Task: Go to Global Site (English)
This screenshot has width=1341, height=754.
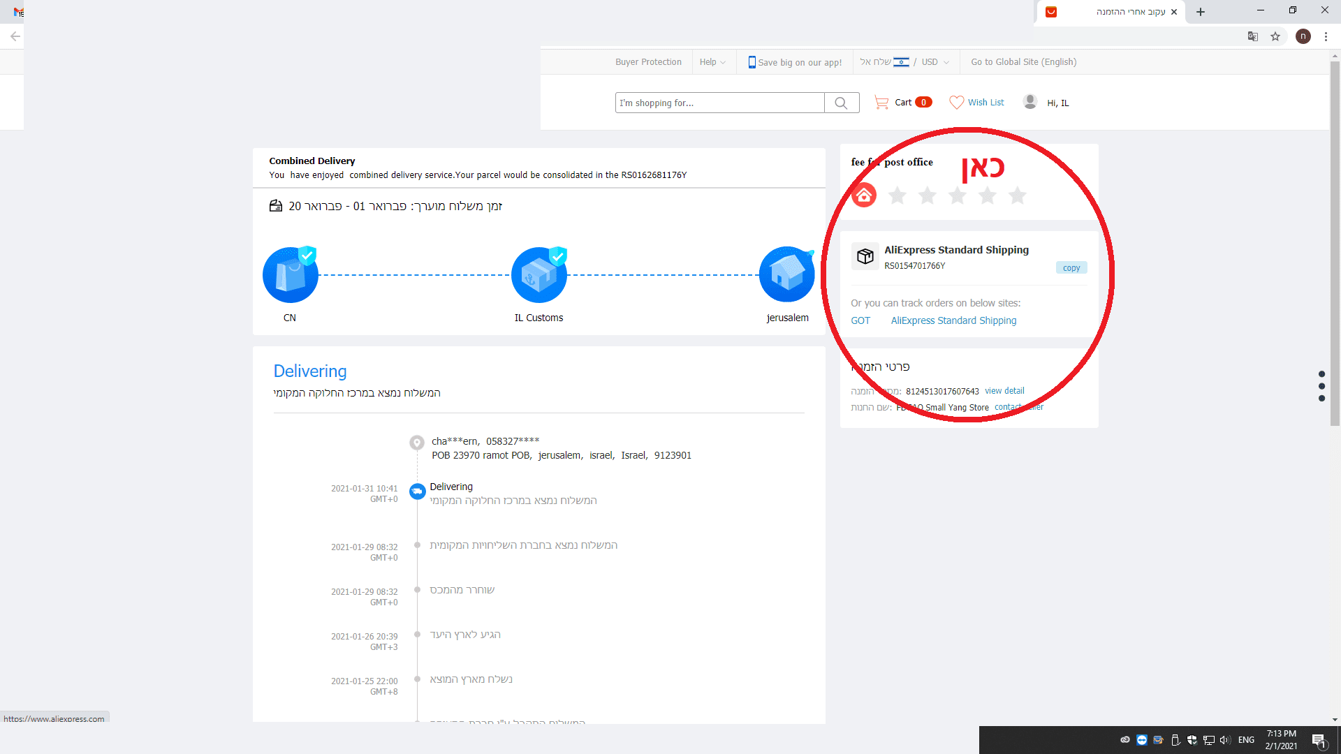Action: coord(1023,62)
